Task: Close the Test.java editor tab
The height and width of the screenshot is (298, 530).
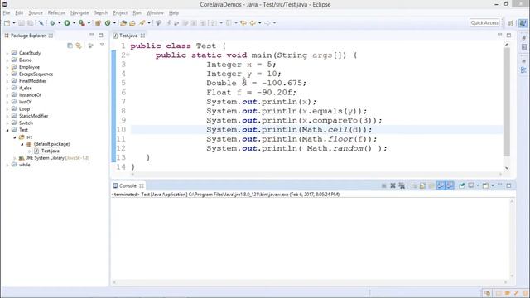Action: coord(142,36)
